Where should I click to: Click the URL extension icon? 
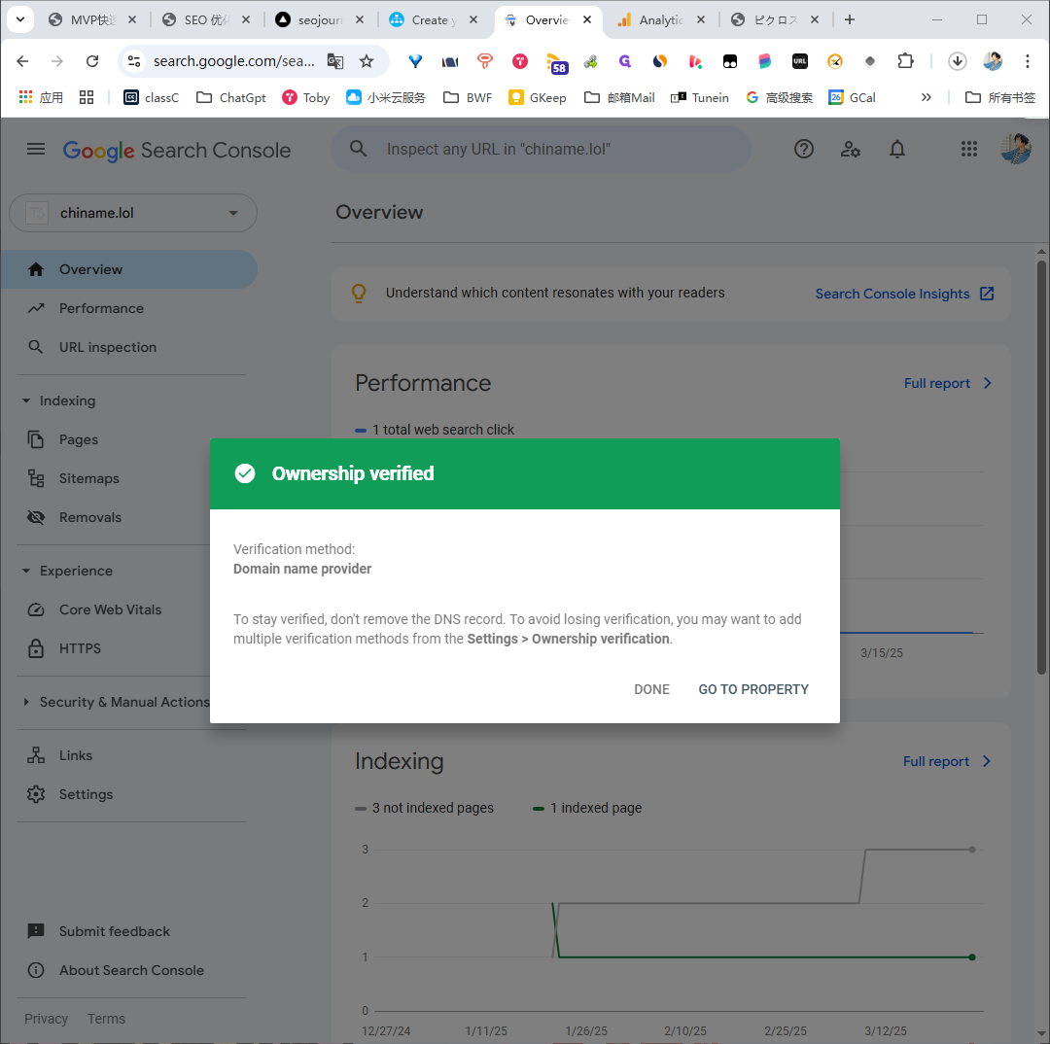[800, 61]
